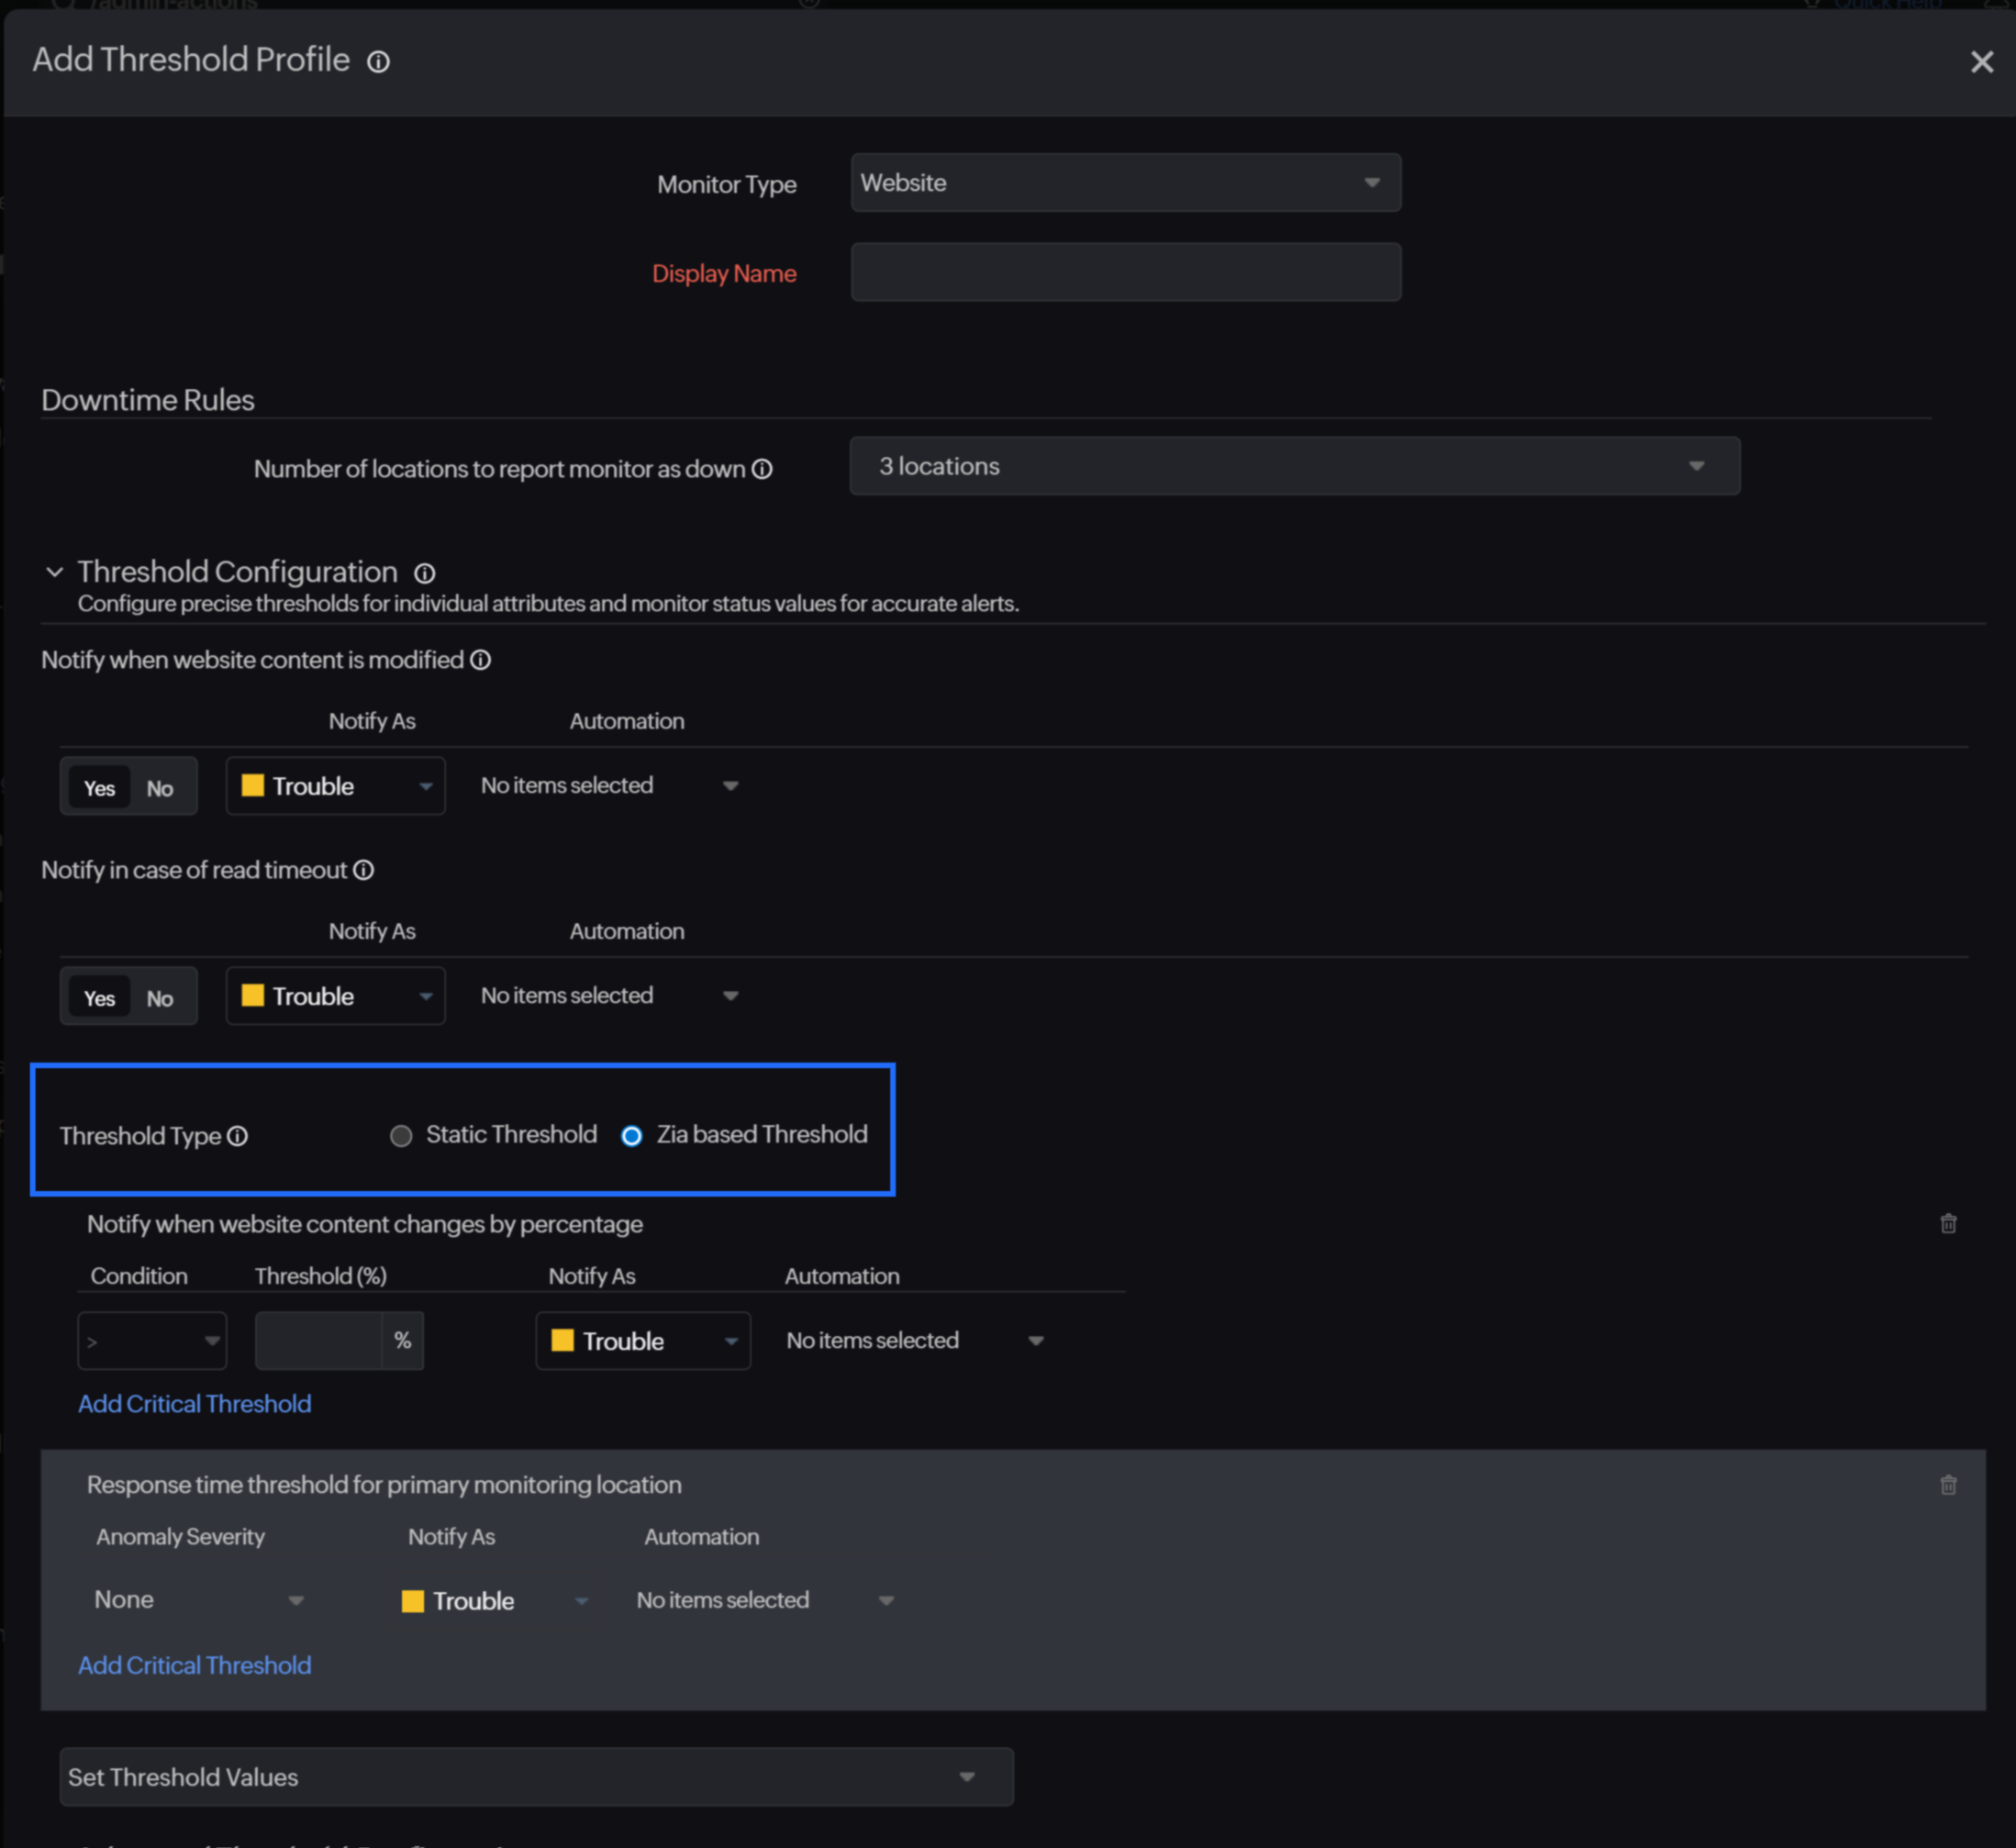Screen dimensions: 2016x1848
Task: Toggle No for read timeout notification
Action: (160, 998)
